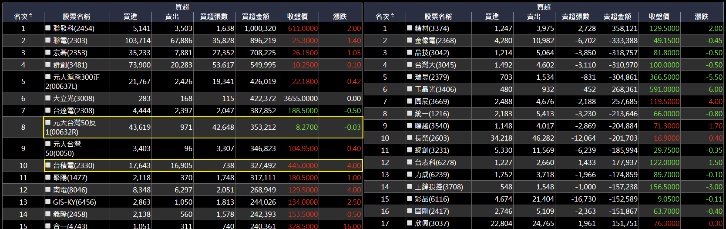Open stock 曜越(3540)
The height and width of the screenshot is (229, 726).
[432, 125]
